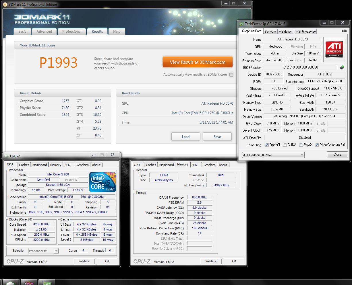Click the Close button in GPU-Z
This screenshot has height=285, width=352.
pos(337,155)
